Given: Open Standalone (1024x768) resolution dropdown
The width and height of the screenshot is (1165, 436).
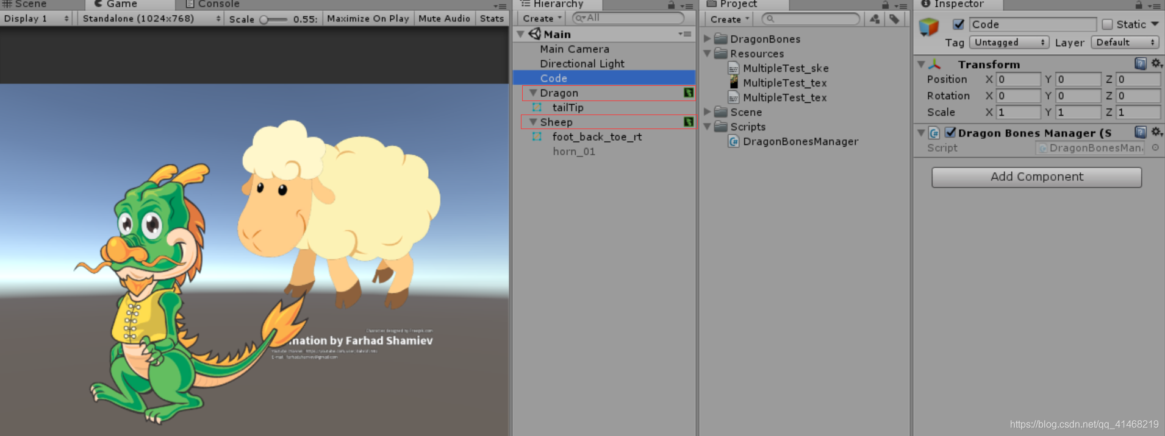Looking at the screenshot, I should coord(151,19).
